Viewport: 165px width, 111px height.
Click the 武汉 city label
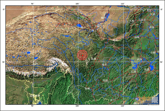click(x=139, y=59)
